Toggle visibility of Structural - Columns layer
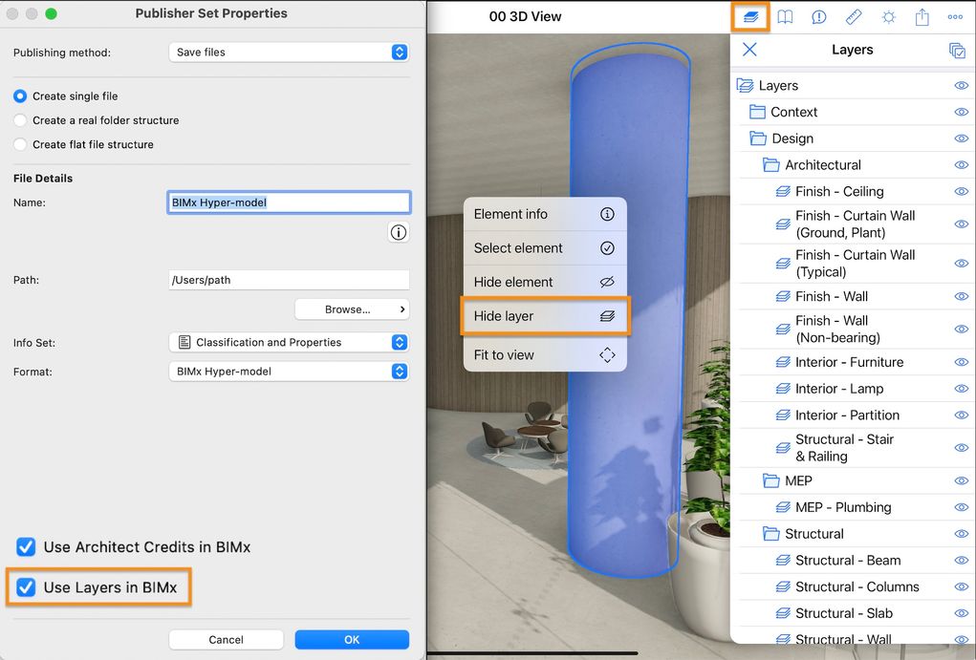This screenshot has height=660, width=976. (961, 586)
